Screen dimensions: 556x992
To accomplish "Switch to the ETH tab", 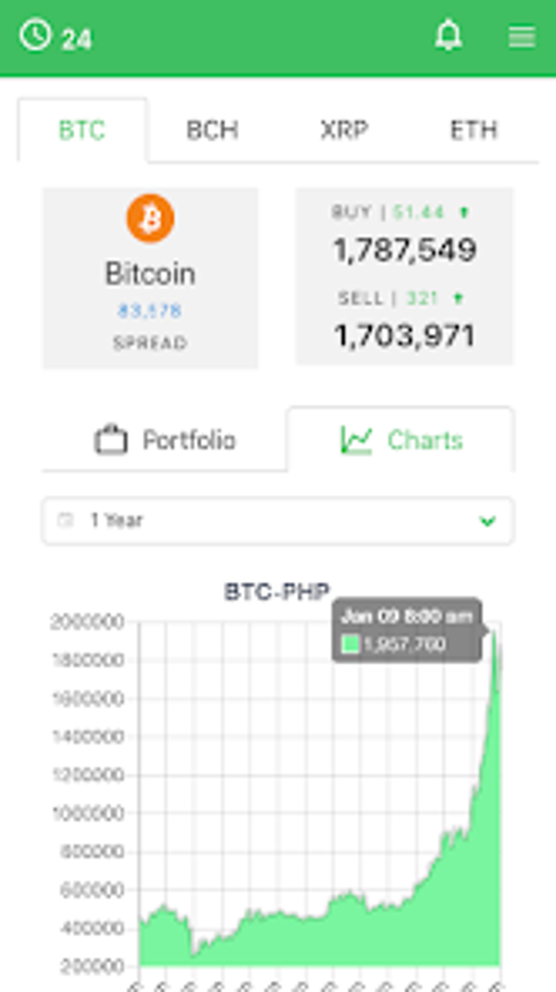I will (474, 130).
